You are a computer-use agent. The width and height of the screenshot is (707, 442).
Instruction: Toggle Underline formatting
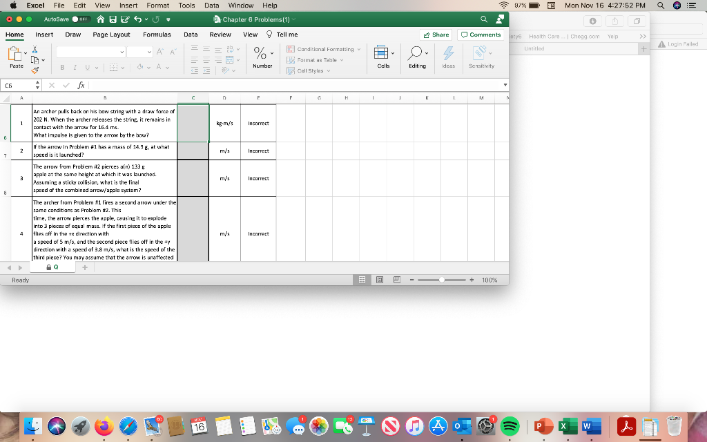[88, 67]
